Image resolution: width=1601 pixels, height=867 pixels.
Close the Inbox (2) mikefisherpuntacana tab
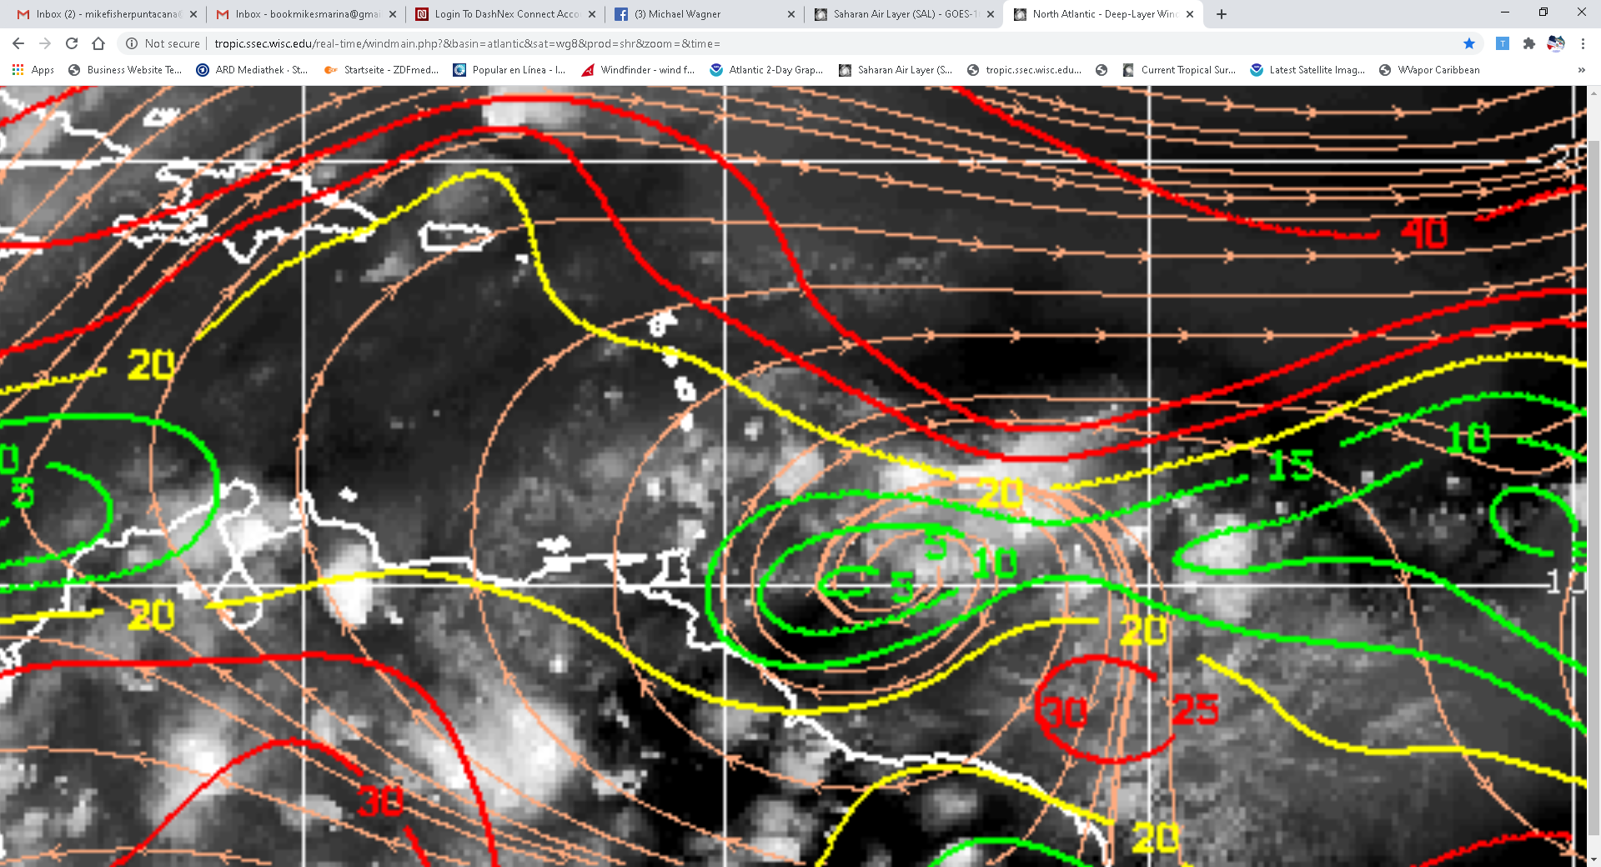pyautogui.click(x=193, y=14)
